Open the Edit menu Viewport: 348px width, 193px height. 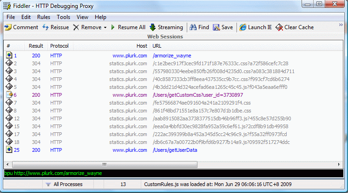click(26, 17)
